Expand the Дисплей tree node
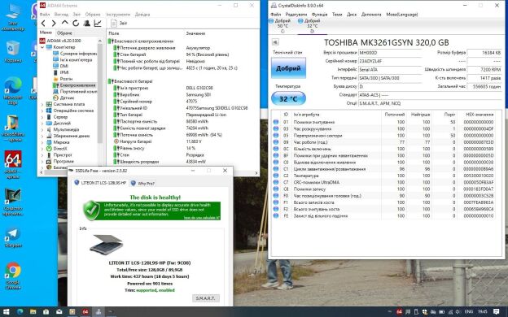Image resolution: width=508 pixels, height=317 pixels. (42, 124)
